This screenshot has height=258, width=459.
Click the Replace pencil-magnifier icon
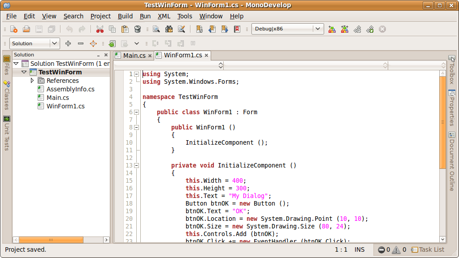(182, 29)
